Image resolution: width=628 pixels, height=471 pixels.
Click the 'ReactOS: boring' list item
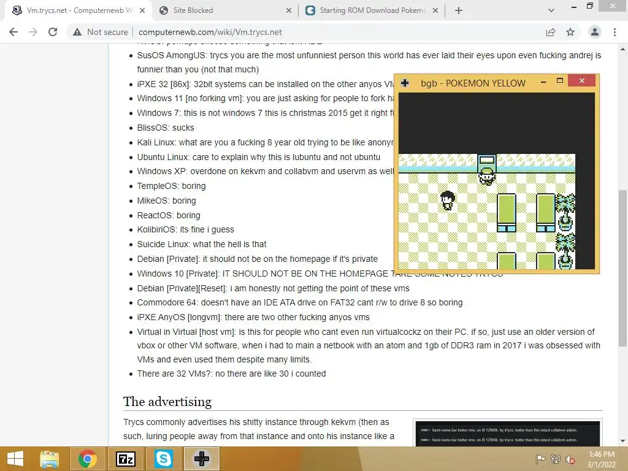pyautogui.click(x=169, y=215)
